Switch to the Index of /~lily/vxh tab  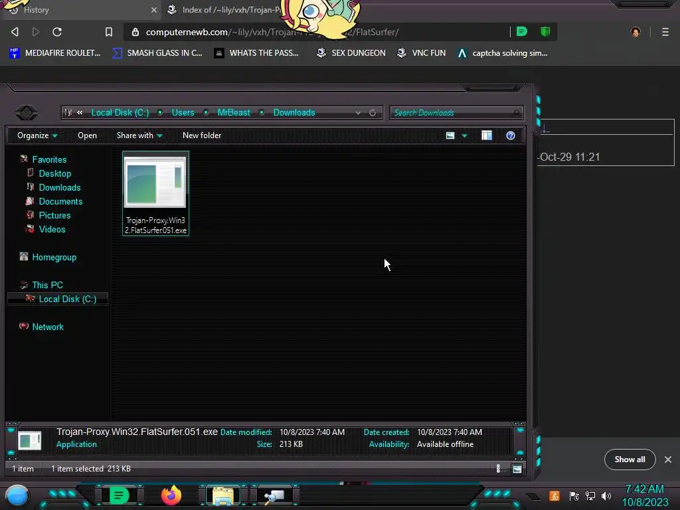pos(226,10)
